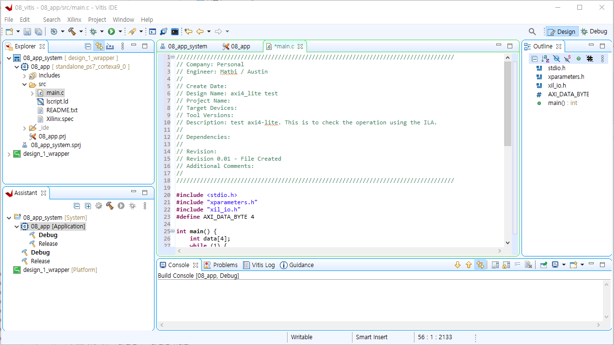Click the Back navigation arrow icon
Viewport: 614px width, 345px height.
[200, 31]
